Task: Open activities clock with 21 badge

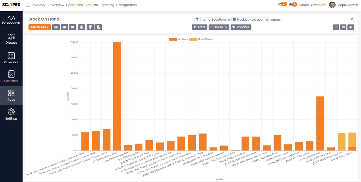Action: point(282,5)
